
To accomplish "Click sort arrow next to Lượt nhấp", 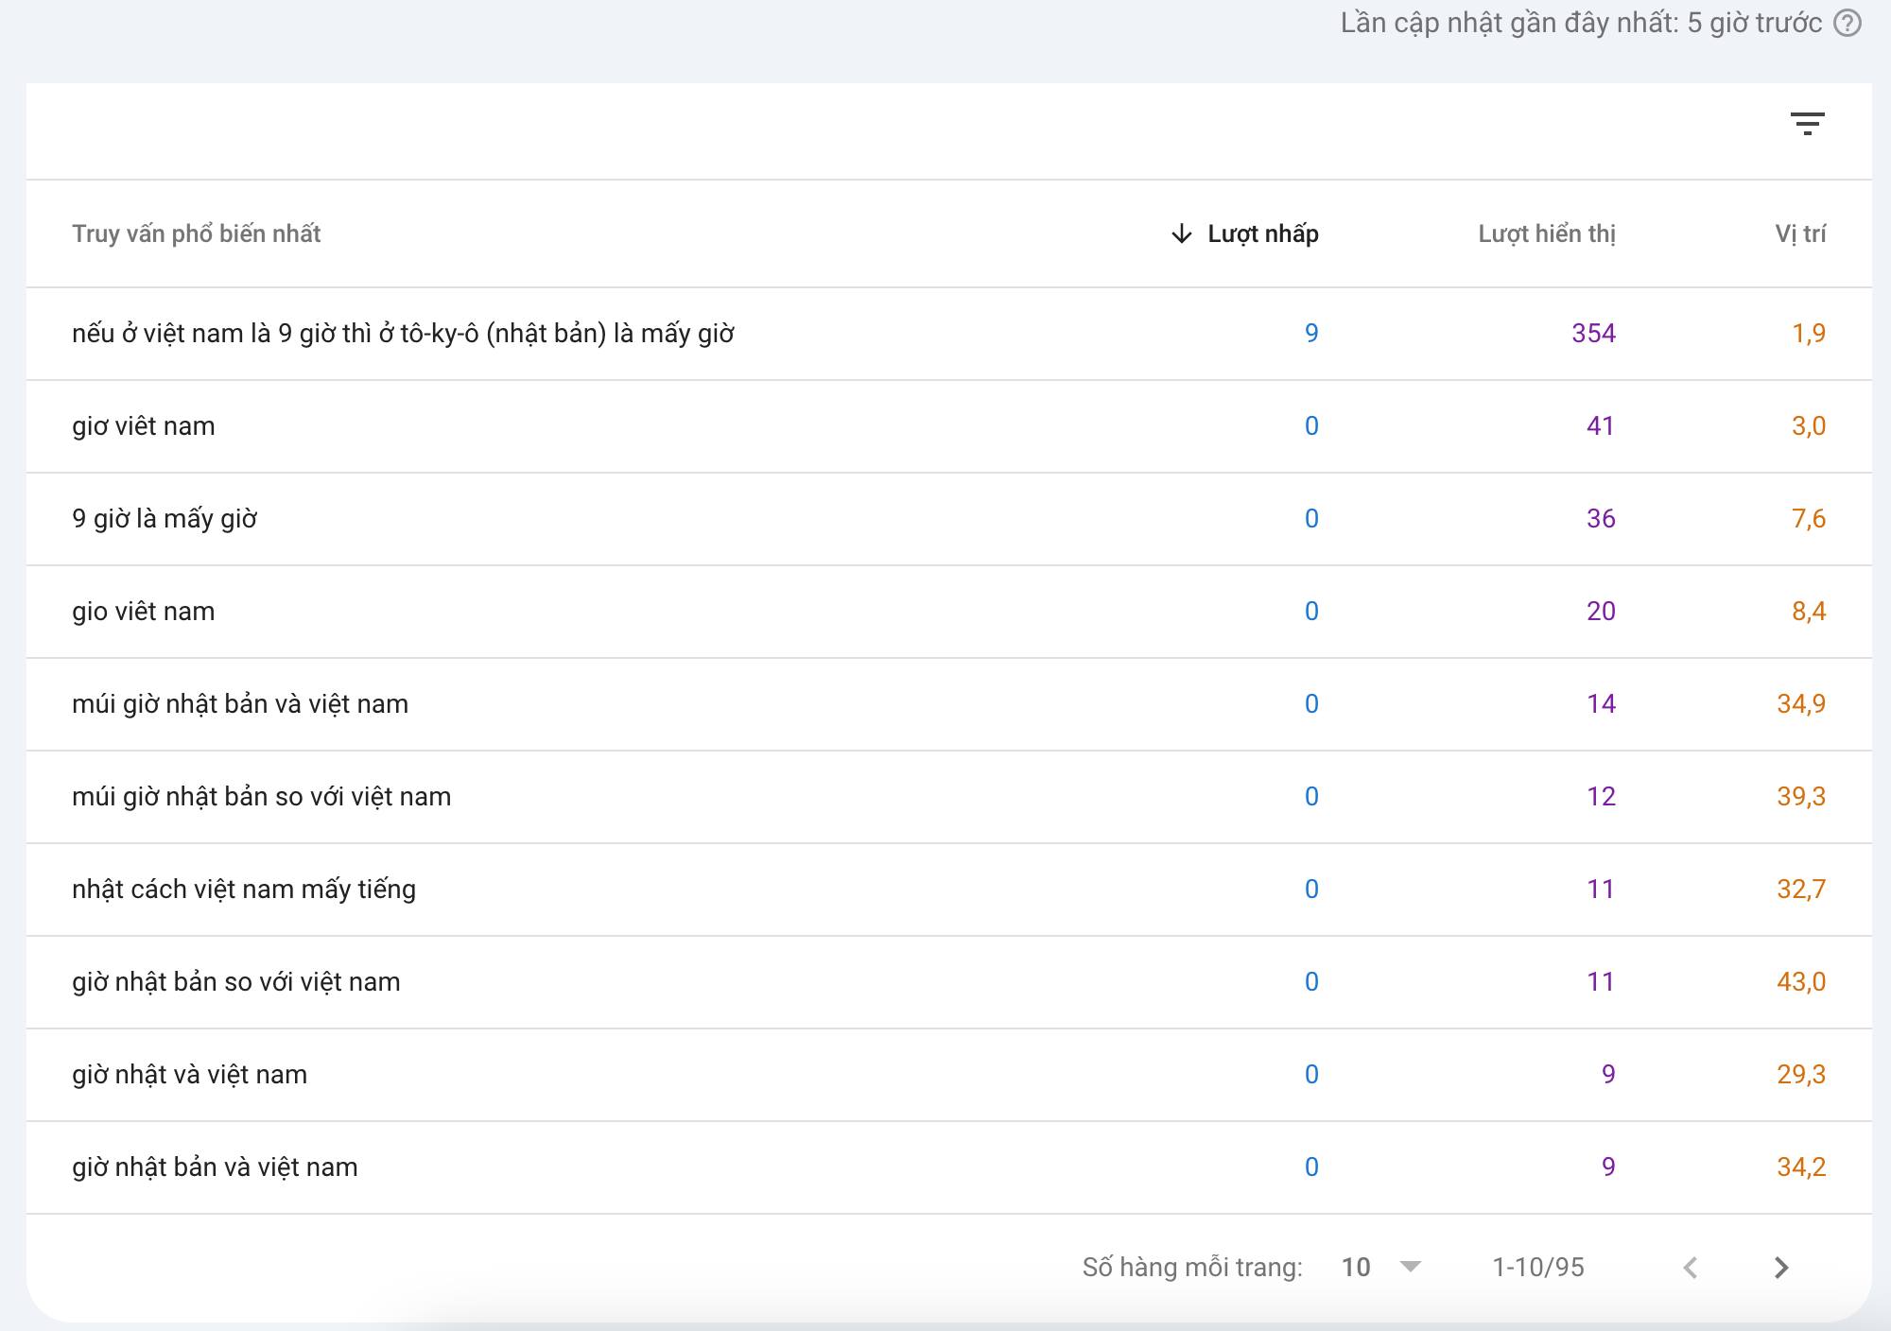I will tap(1181, 233).
